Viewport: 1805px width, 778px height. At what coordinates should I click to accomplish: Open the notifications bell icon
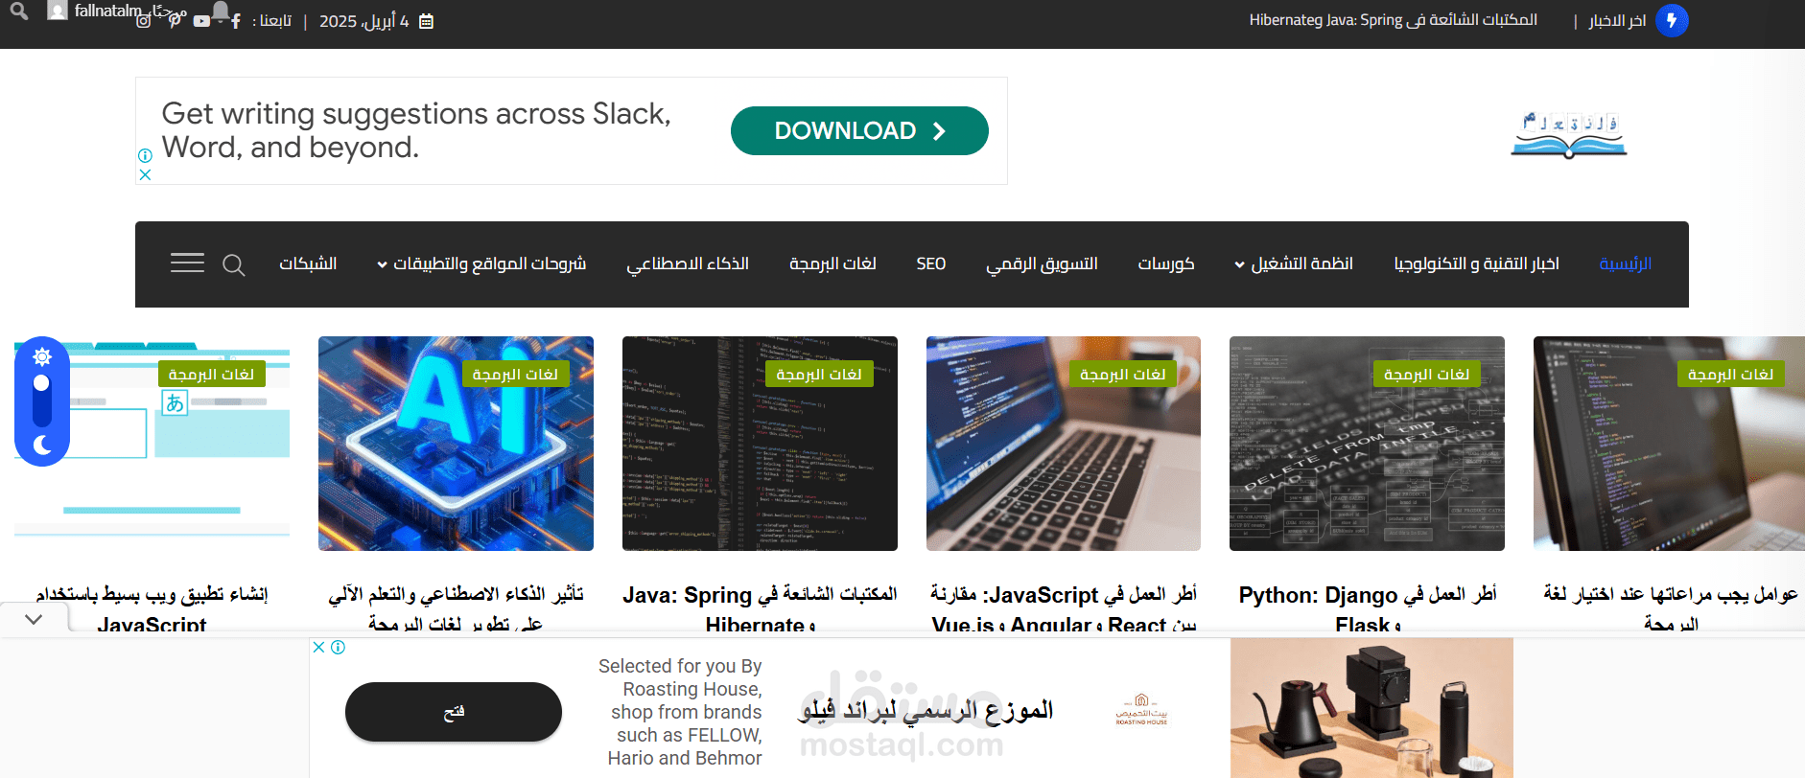coord(221,11)
